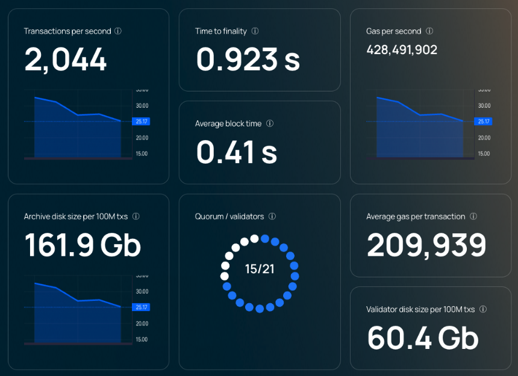Show info for Average block time
Screen dimensions: 518x376
270,123
